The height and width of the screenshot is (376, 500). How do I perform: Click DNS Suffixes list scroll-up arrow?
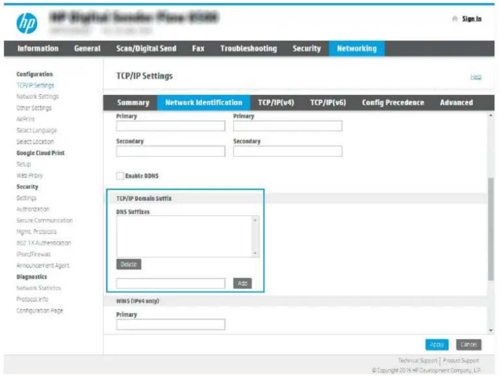point(255,220)
